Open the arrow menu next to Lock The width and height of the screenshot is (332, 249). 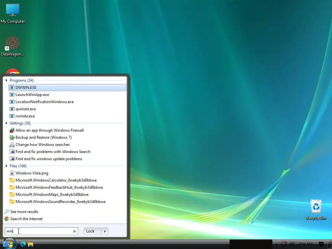[x=105, y=231]
